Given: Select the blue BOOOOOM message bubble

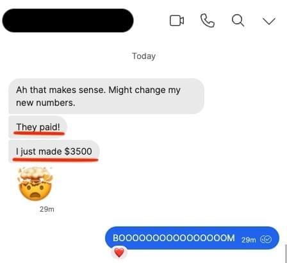Looking at the screenshot, I should tap(192, 238).
